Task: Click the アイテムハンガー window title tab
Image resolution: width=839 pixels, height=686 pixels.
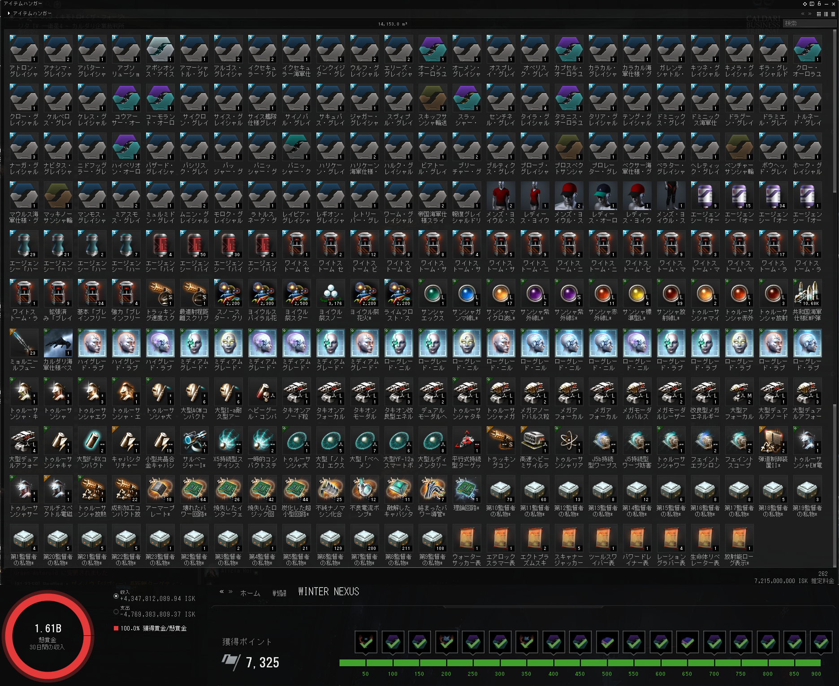Action: coord(23,4)
